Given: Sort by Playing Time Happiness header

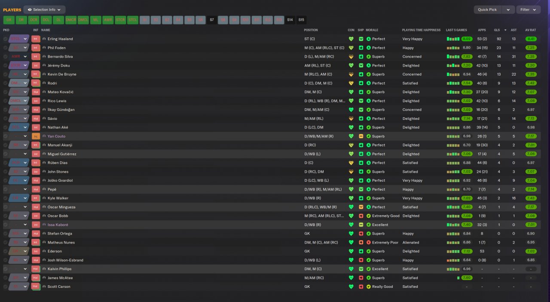Looking at the screenshot, I should [421, 30].
